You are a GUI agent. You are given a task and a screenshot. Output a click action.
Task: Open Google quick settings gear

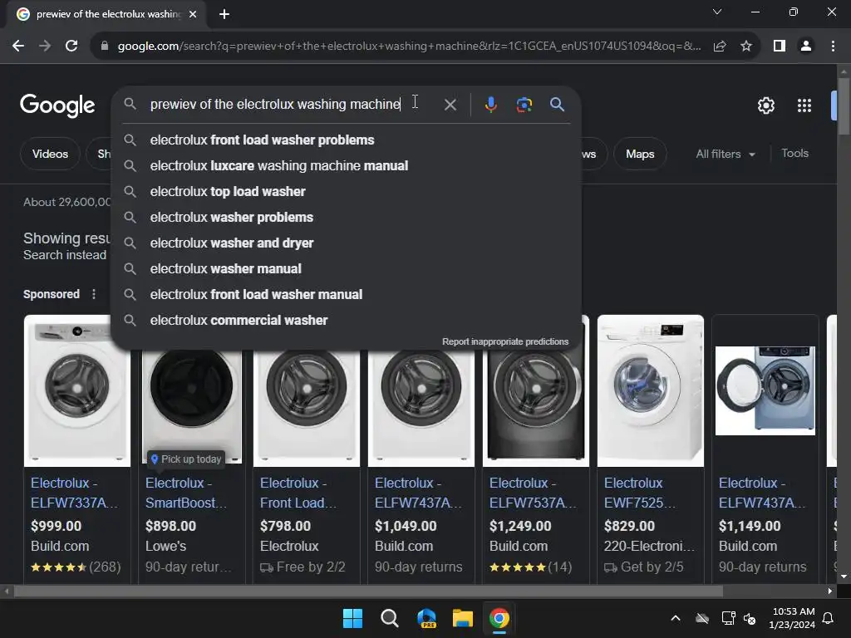point(765,106)
